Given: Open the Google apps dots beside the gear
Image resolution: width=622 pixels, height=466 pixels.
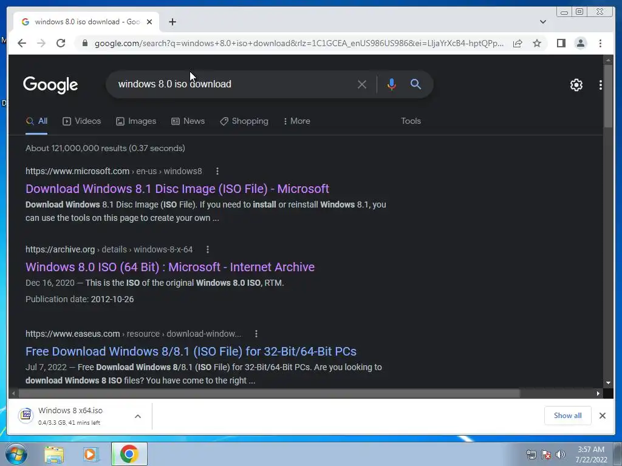Looking at the screenshot, I should [601, 85].
